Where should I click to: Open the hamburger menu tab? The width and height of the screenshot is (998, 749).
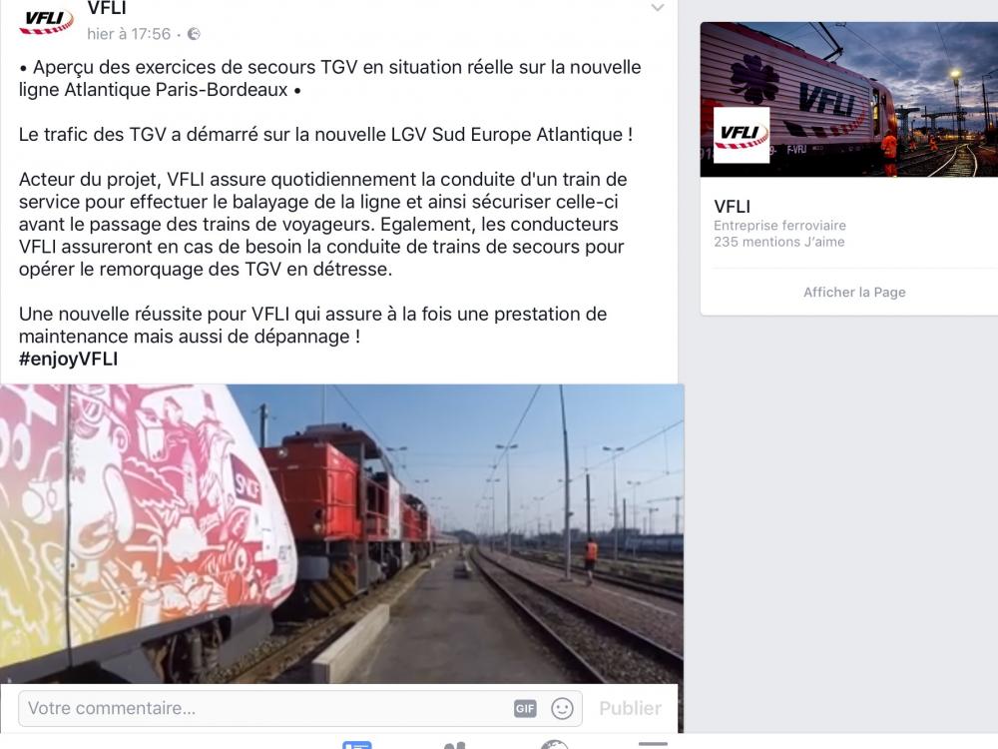point(653,744)
